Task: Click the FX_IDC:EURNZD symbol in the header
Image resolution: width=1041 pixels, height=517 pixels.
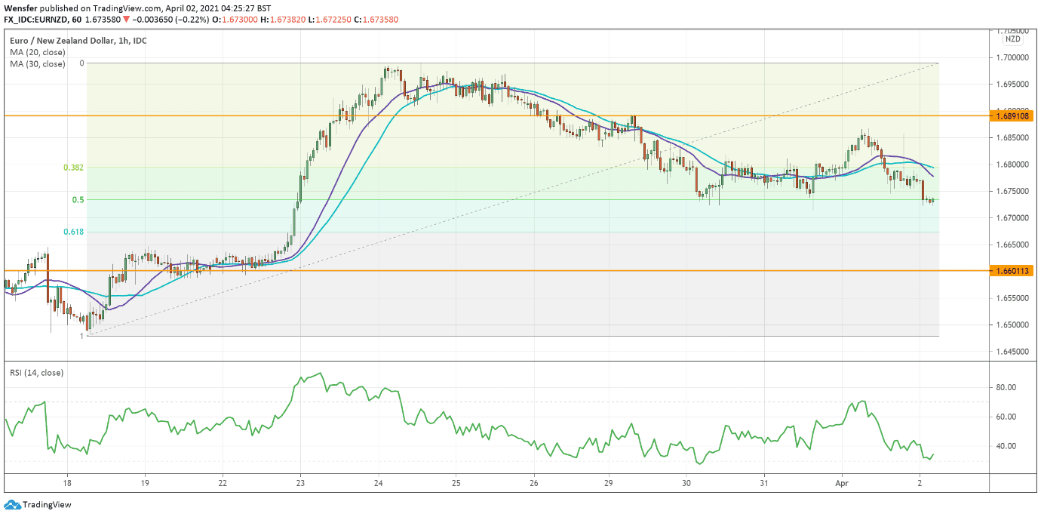Action: pyautogui.click(x=40, y=20)
